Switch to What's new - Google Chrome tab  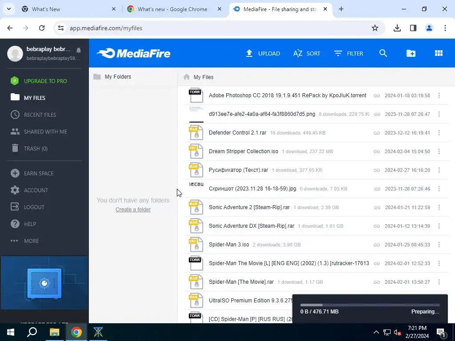[174, 9]
